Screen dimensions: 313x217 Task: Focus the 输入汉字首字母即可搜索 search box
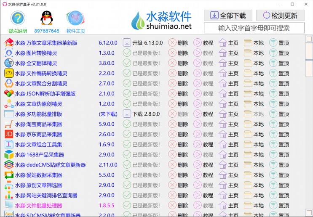254,28
